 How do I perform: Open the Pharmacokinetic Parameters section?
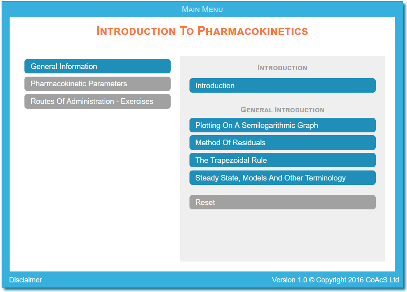point(98,84)
